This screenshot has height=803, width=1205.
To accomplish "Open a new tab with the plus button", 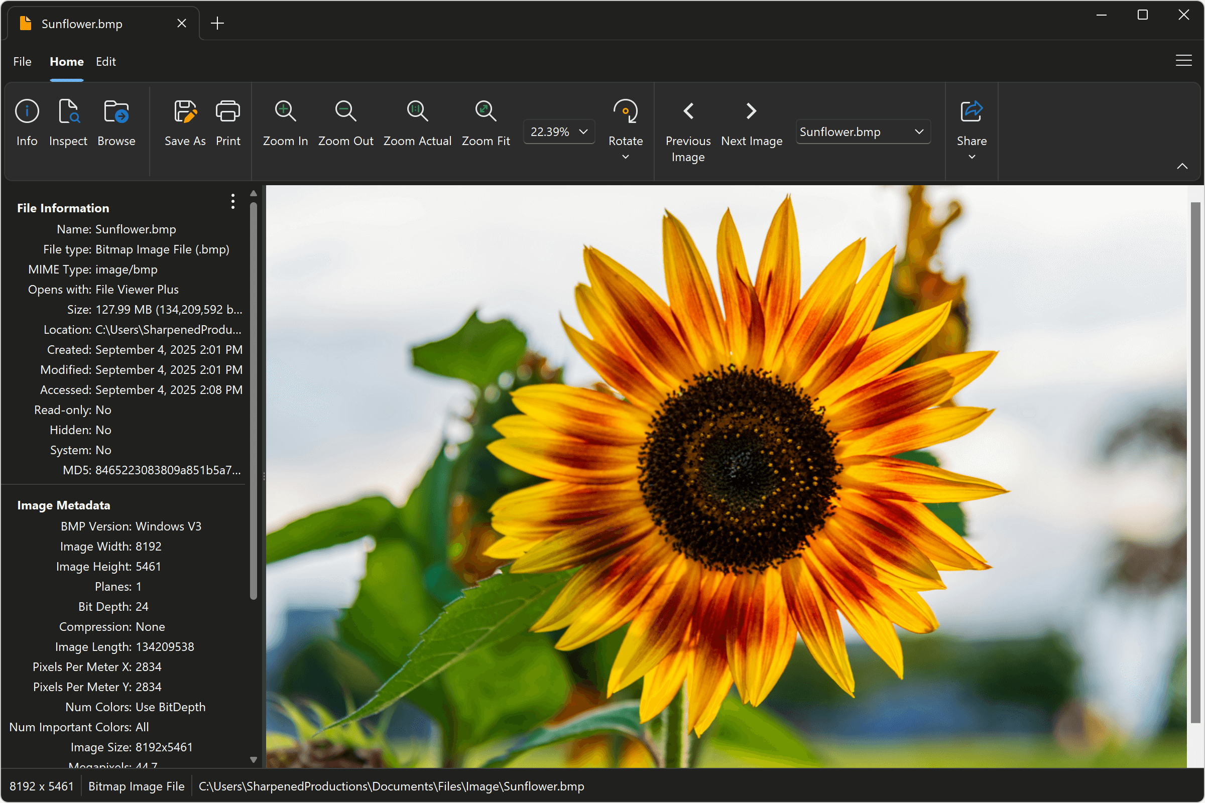I will [x=217, y=23].
